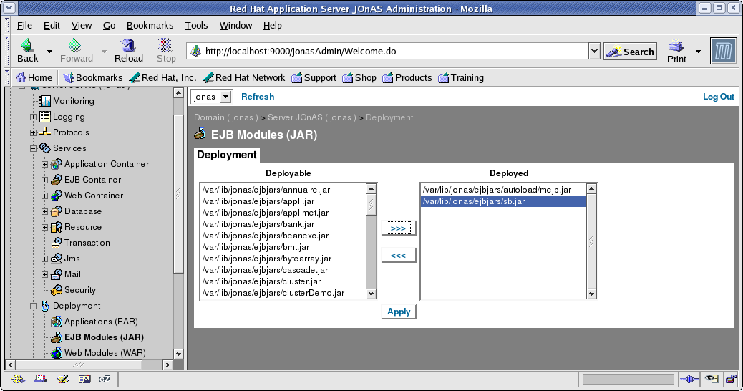Open Application Container icon in tree
Screen dimensions: 743x391
[57, 164]
